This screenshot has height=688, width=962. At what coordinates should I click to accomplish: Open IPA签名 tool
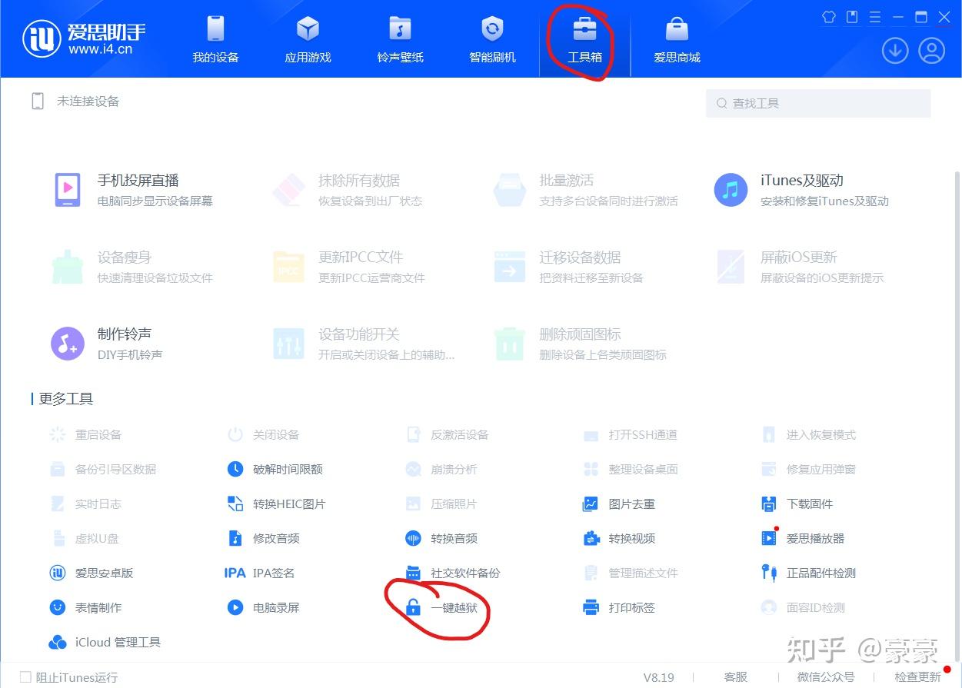coord(259,573)
